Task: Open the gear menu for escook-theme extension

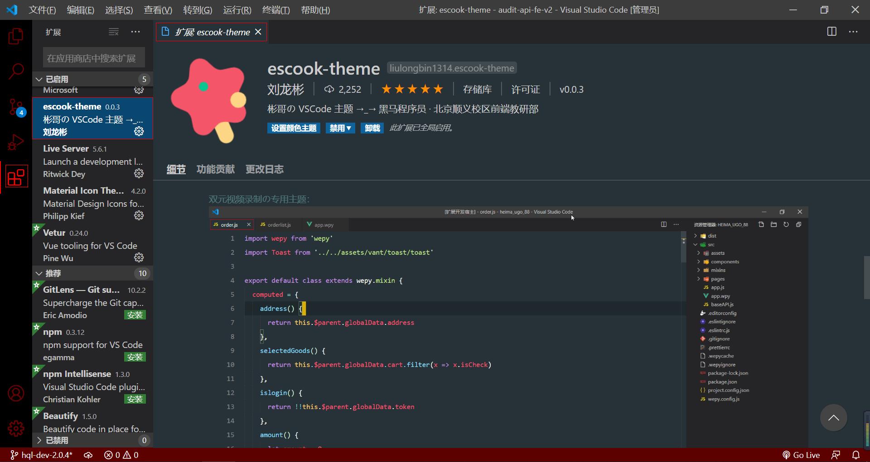Action: tap(139, 131)
